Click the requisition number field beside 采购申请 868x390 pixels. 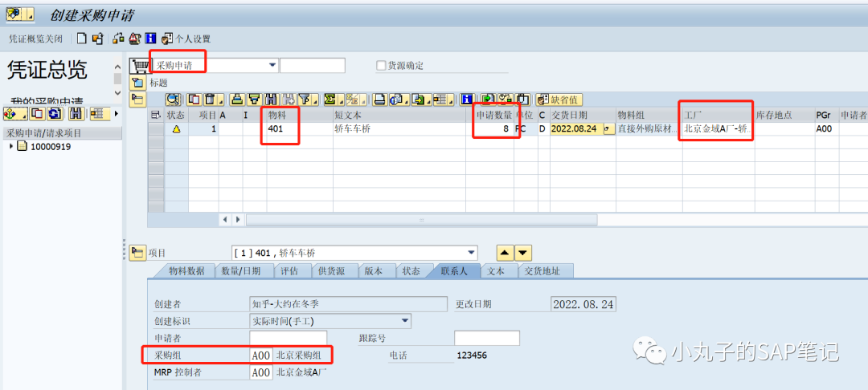pos(312,65)
